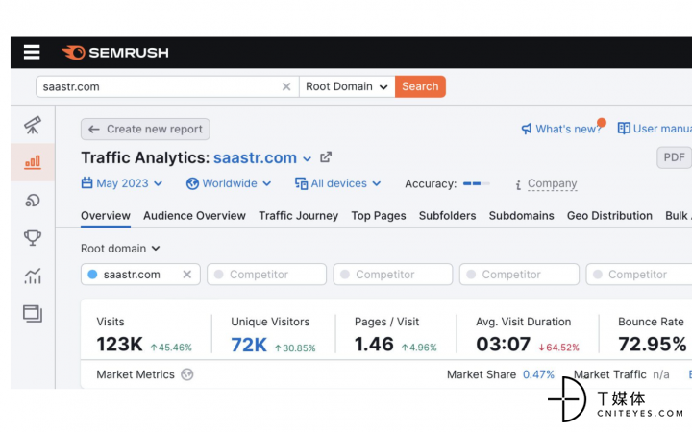The height and width of the screenshot is (432, 692).
Task: Click the orange Search button
Action: pos(420,86)
